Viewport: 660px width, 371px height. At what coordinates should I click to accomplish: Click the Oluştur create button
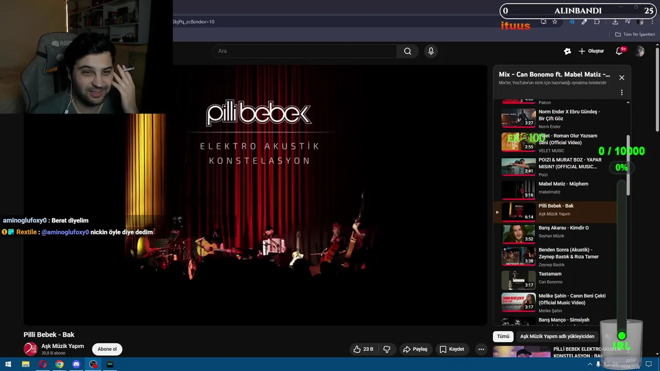tap(591, 51)
